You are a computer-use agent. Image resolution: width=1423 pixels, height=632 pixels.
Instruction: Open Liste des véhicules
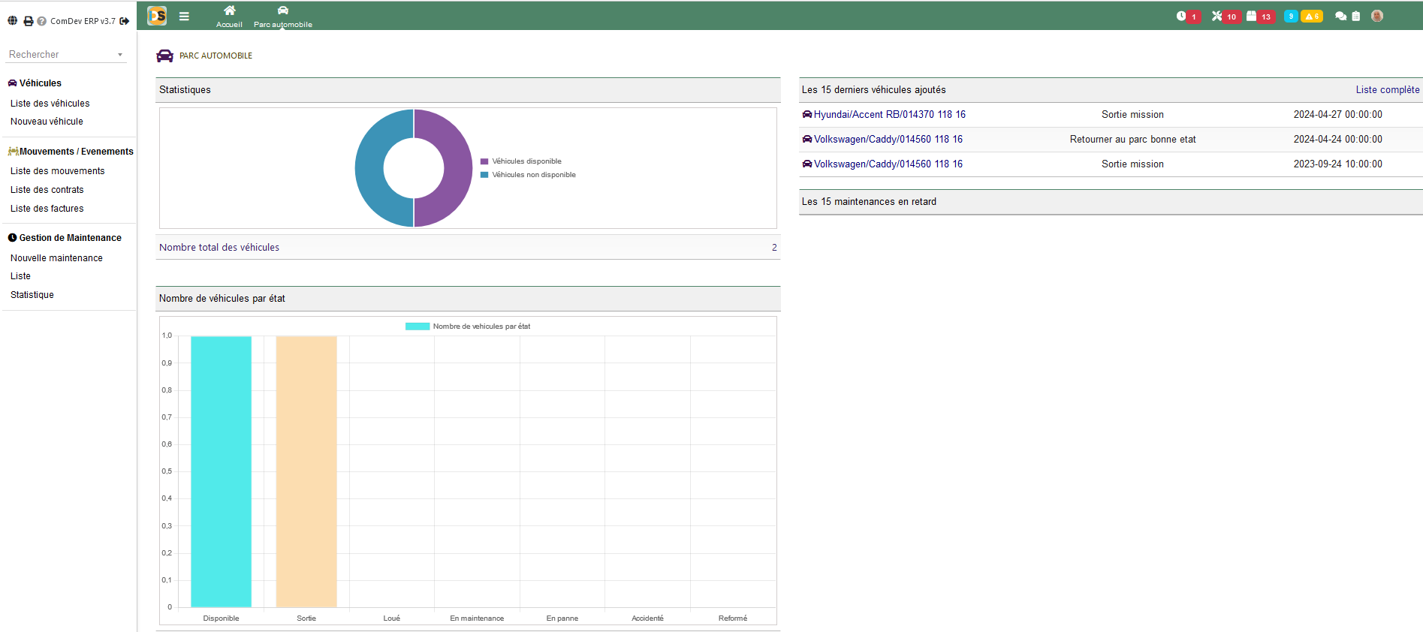coord(50,104)
